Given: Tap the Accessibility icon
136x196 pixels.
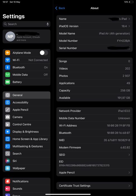Looking at the screenshot, I should 8,102.
